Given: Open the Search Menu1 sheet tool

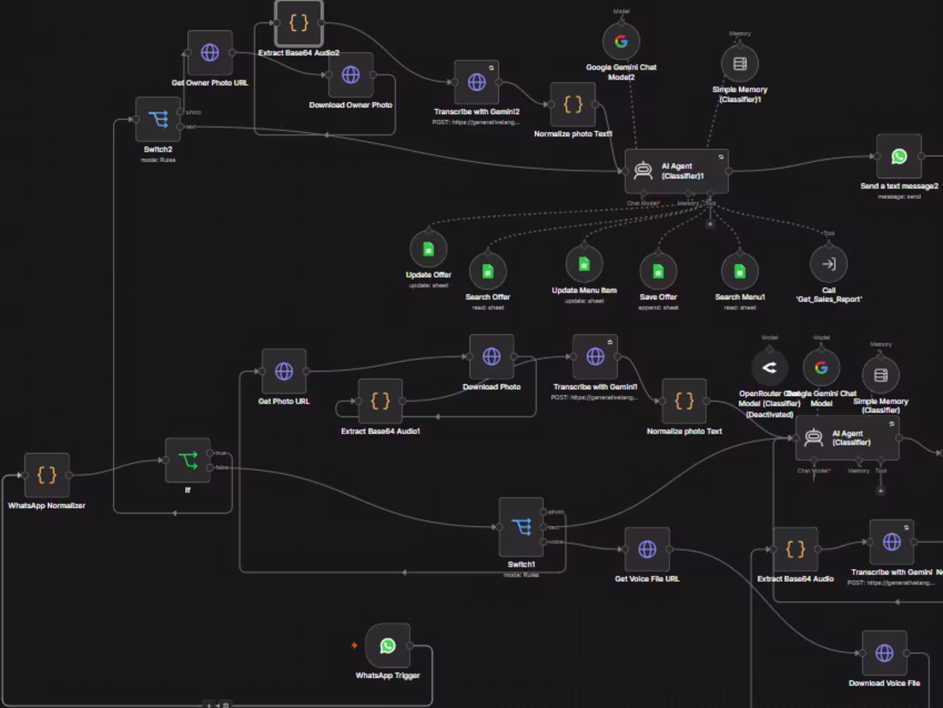Looking at the screenshot, I should point(740,272).
